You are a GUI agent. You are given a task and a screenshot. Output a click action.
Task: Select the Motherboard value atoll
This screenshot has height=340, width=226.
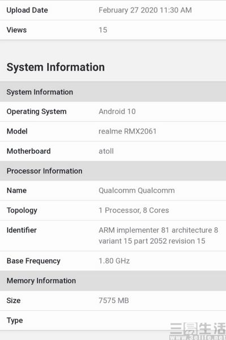pyautogui.click(x=106, y=151)
